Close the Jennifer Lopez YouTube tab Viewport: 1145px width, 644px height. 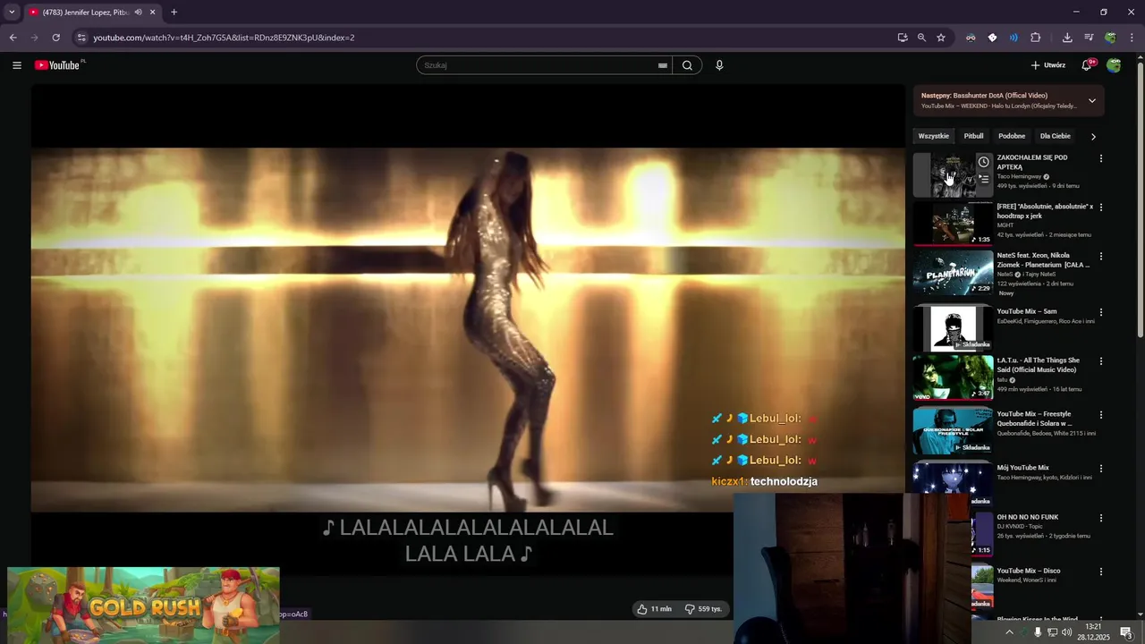coord(152,13)
